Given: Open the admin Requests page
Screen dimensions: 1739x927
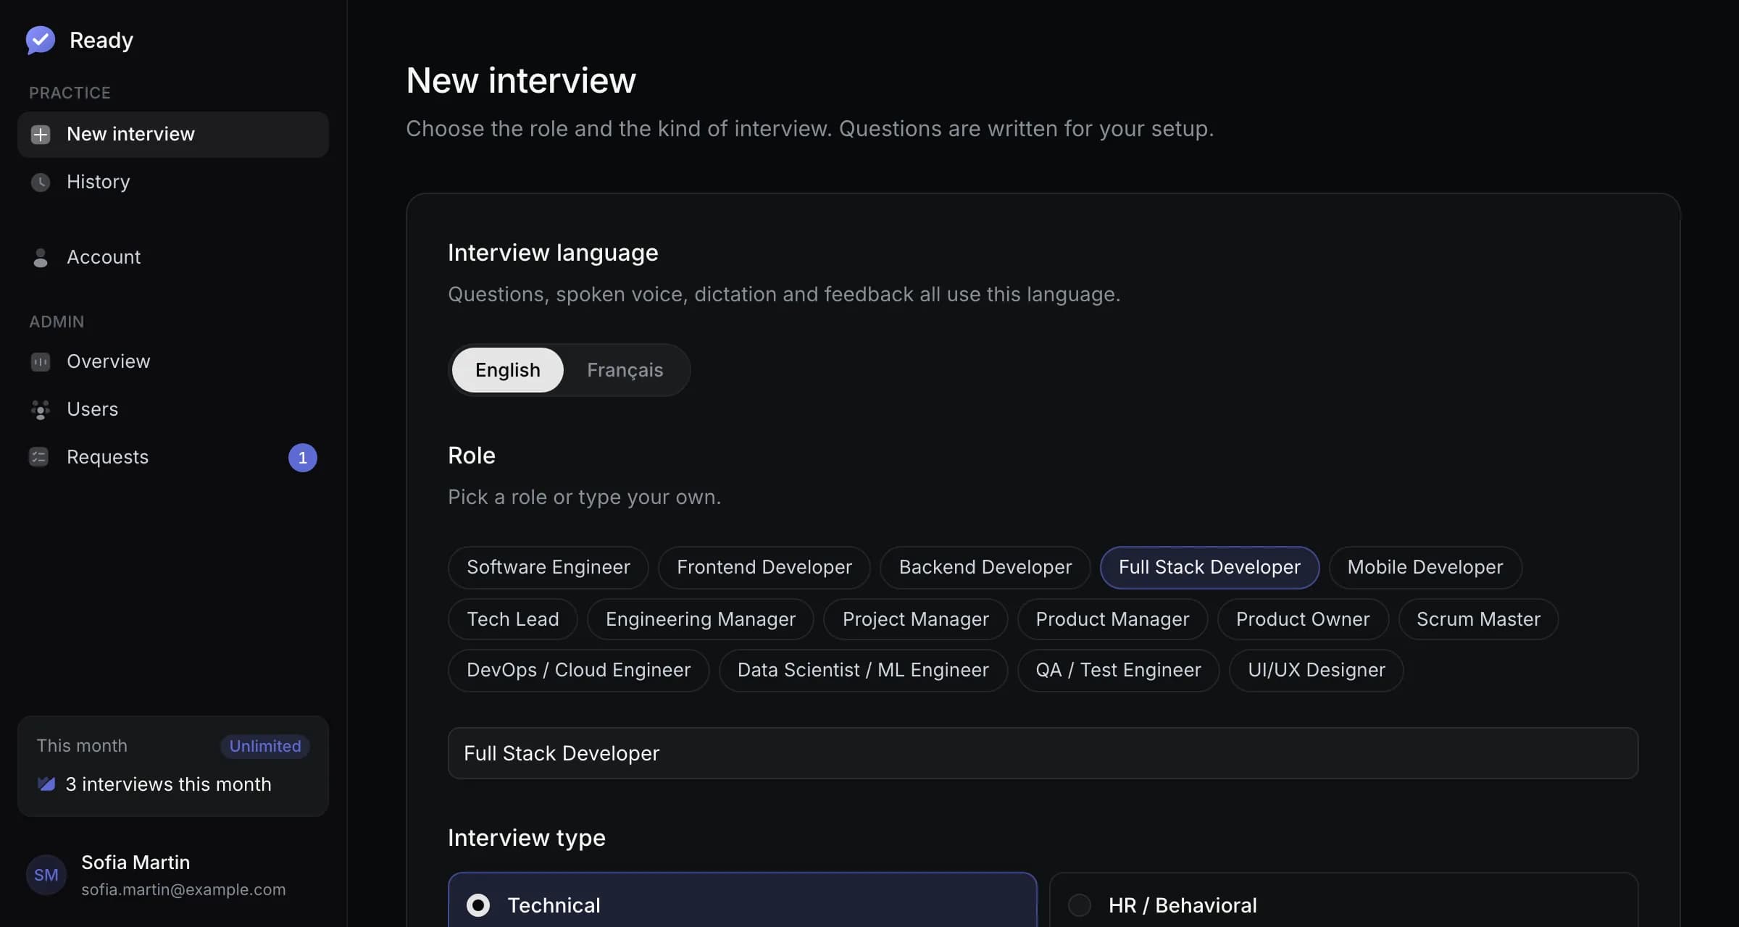Looking at the screenshot, I should 173,457.
